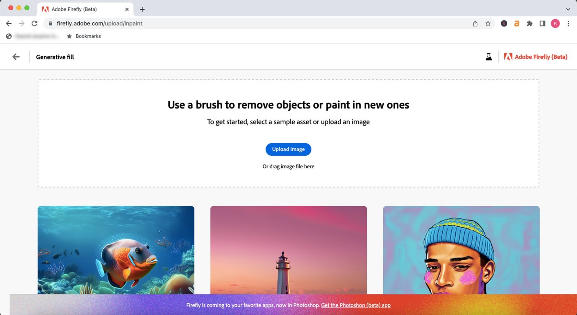This screenshot has width=577, height=315.
Task: Click the 'To get started, select a sample' text
Action: [288, 122]
